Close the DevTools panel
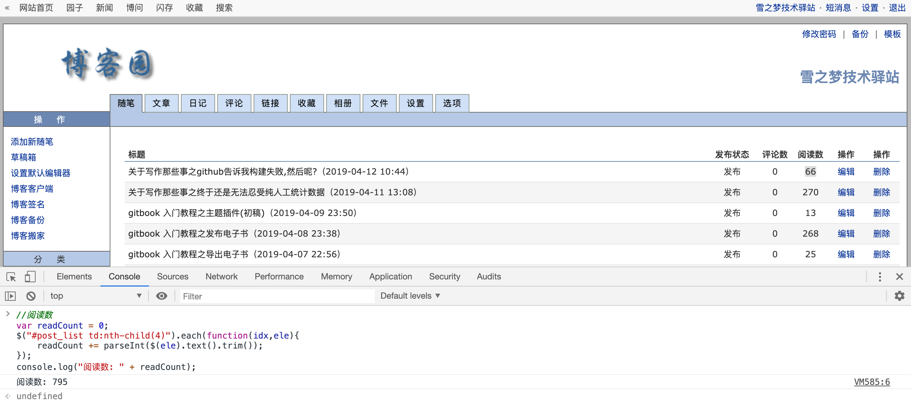911x402 pixels. click(900, 277)
